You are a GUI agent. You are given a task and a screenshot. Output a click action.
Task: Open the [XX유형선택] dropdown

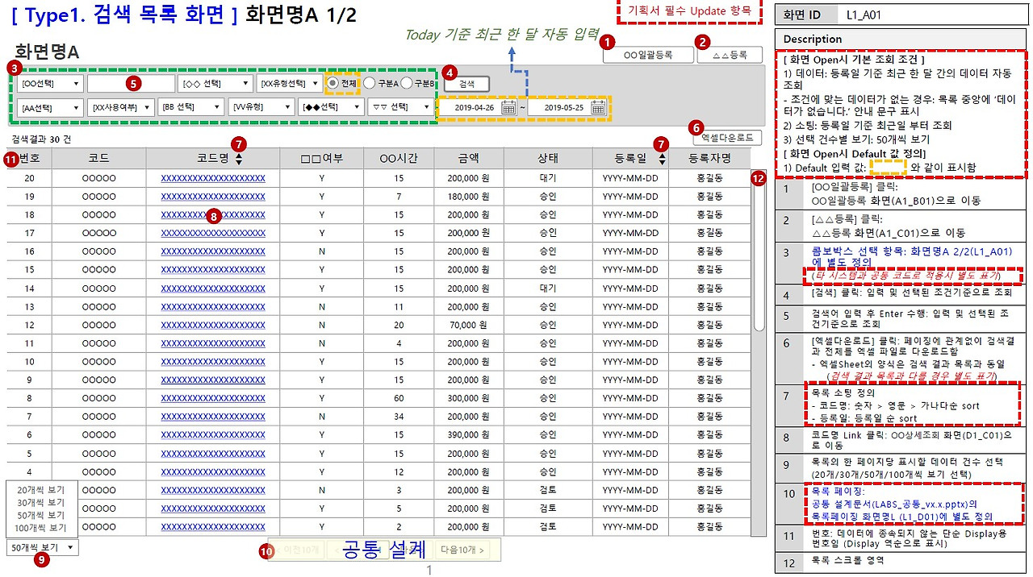pos(290,83)
